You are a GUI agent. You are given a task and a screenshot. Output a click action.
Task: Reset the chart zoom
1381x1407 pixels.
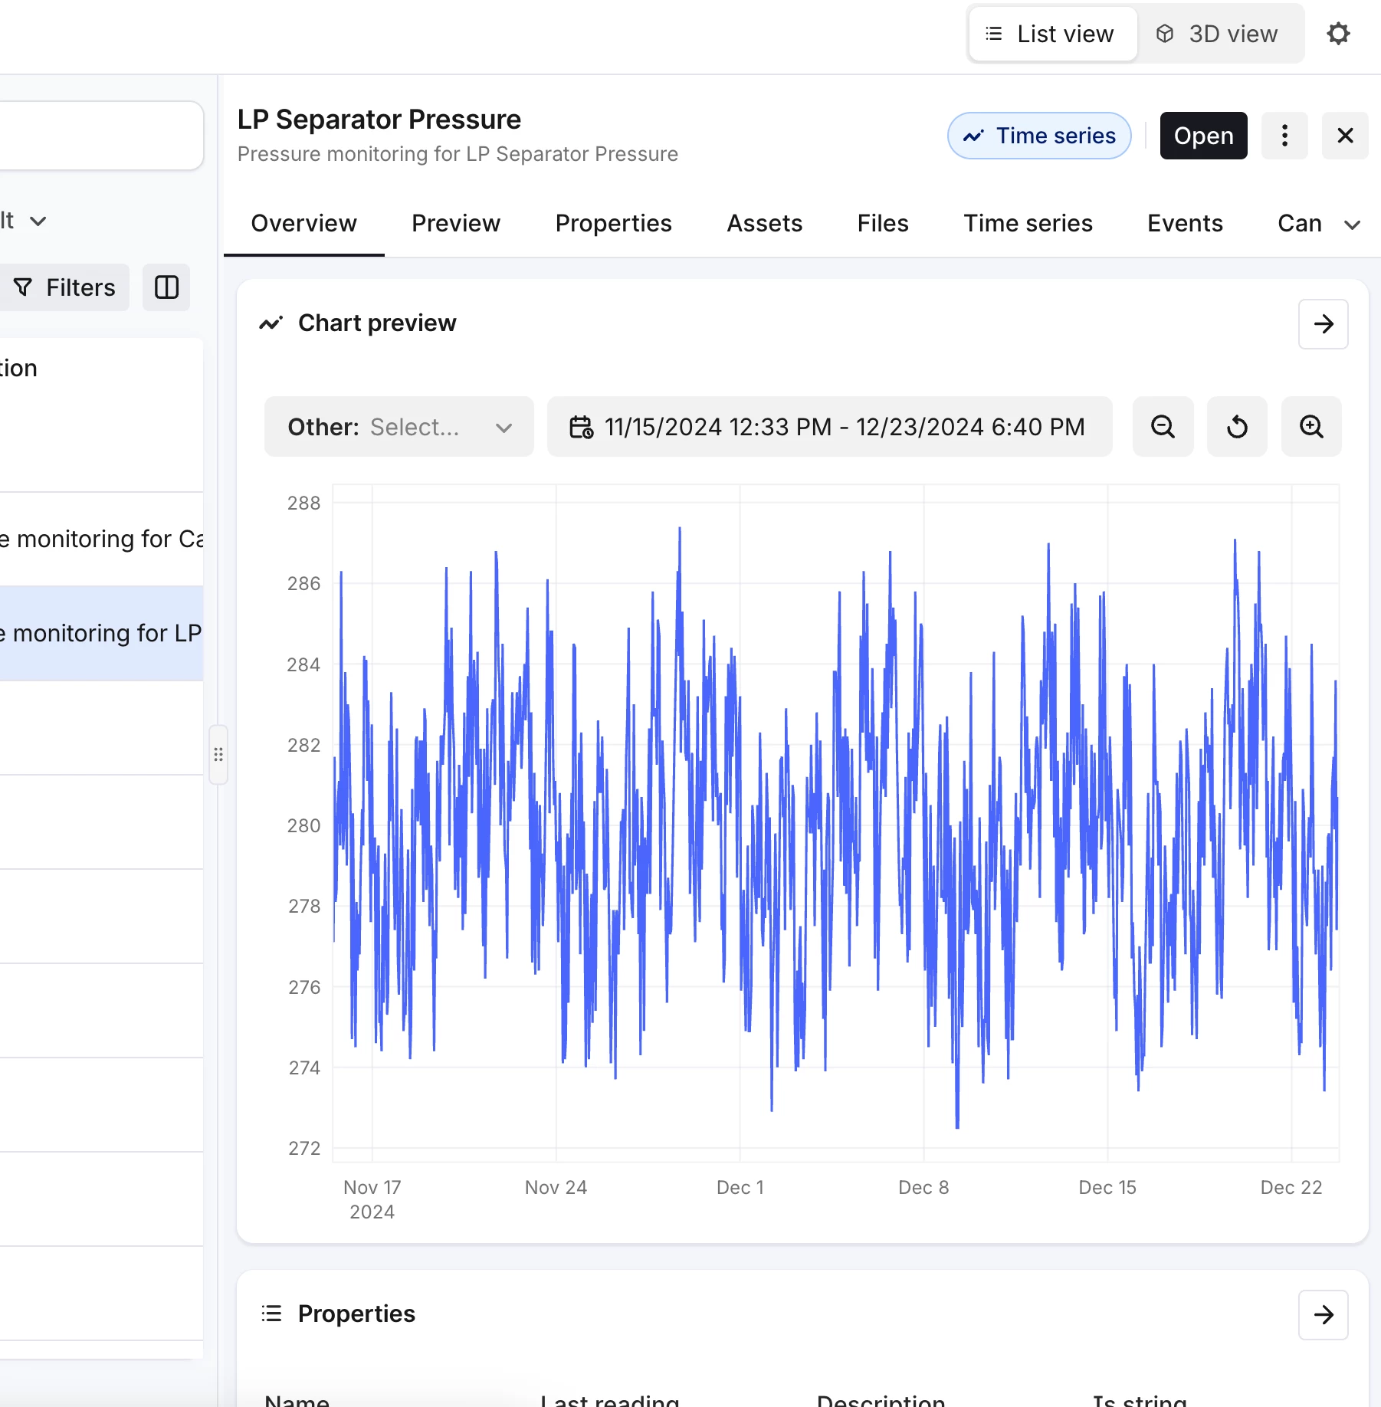[x=1237, y=427]
